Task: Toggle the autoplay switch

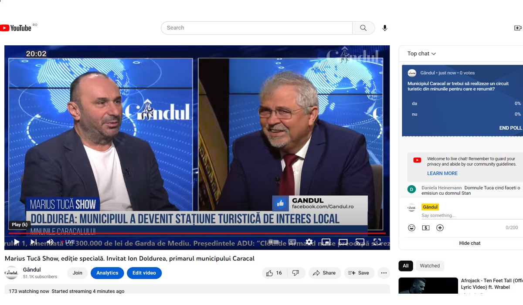Action: click(274, 242)
